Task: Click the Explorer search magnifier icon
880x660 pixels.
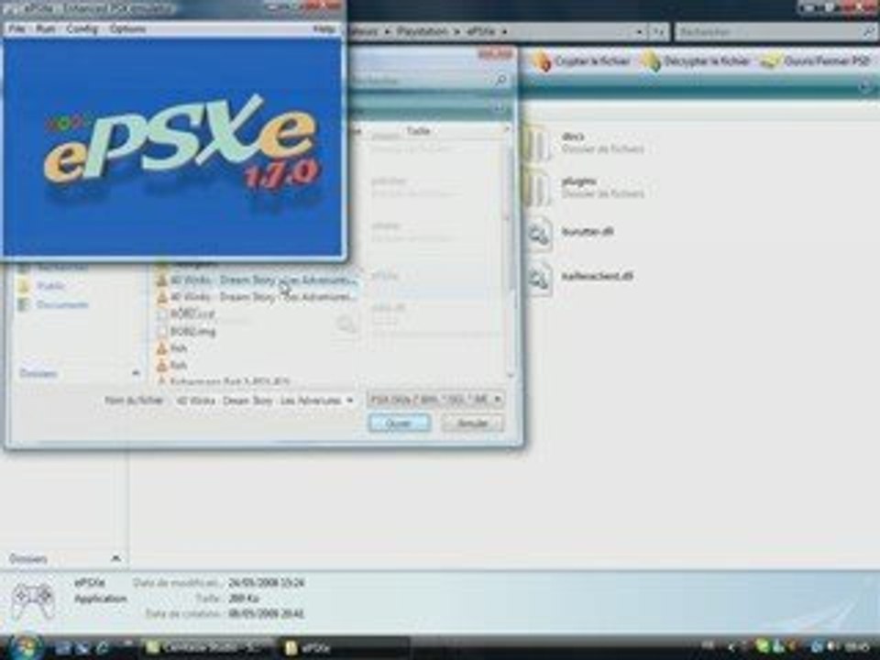Action: (x=868, y=31)
